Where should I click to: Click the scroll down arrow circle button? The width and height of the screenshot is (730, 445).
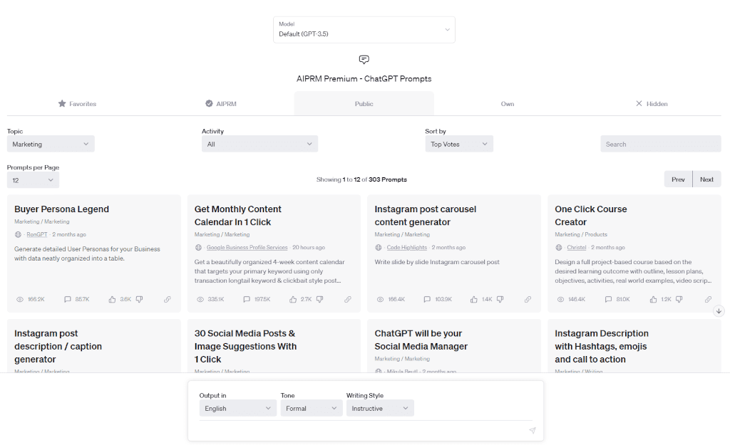tap(719, 311)
